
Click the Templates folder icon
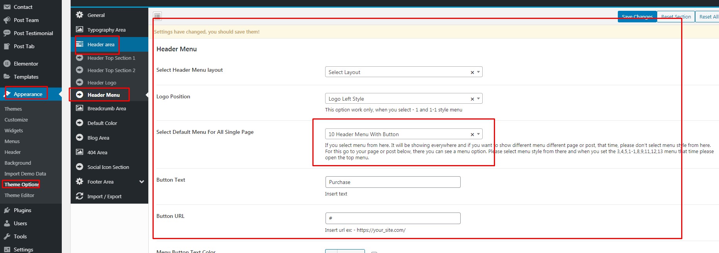[7, 77]
